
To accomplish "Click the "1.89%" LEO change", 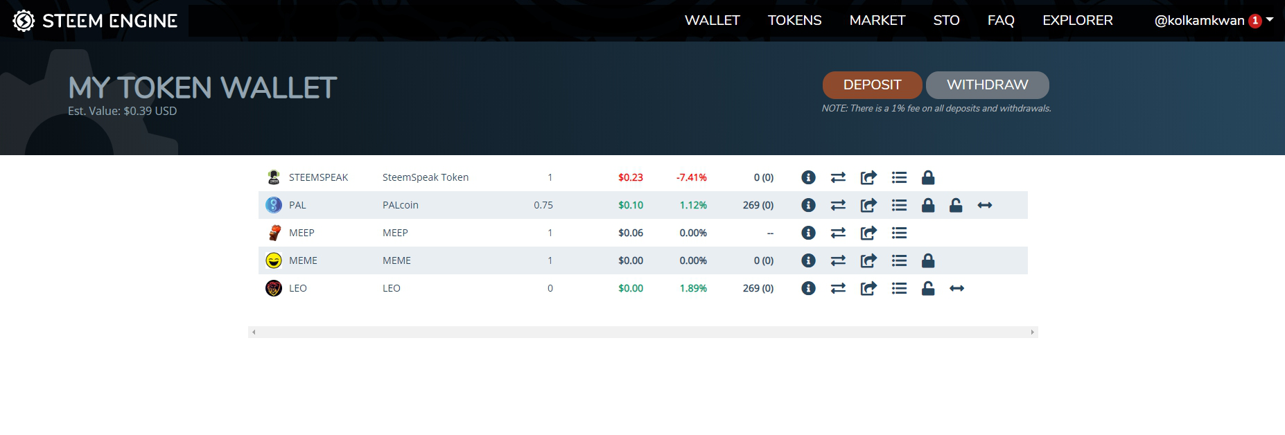I will point(693,288).
